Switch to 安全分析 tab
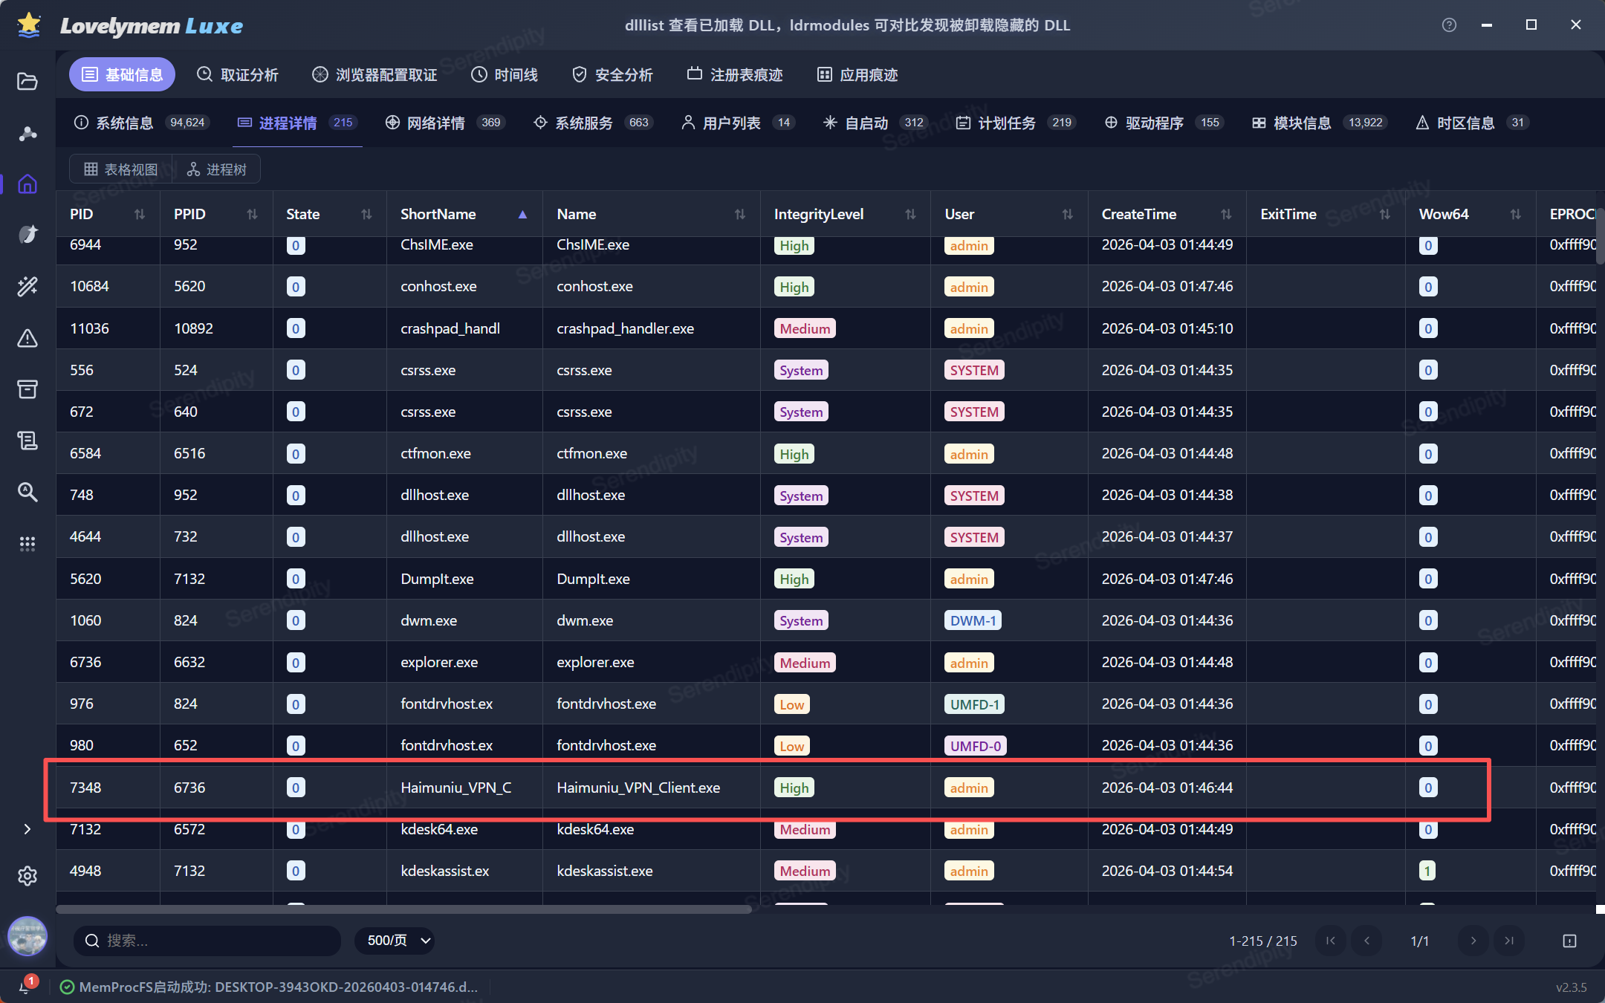This screenshot has height=1003, width=1605. click(x=612, y=75)
